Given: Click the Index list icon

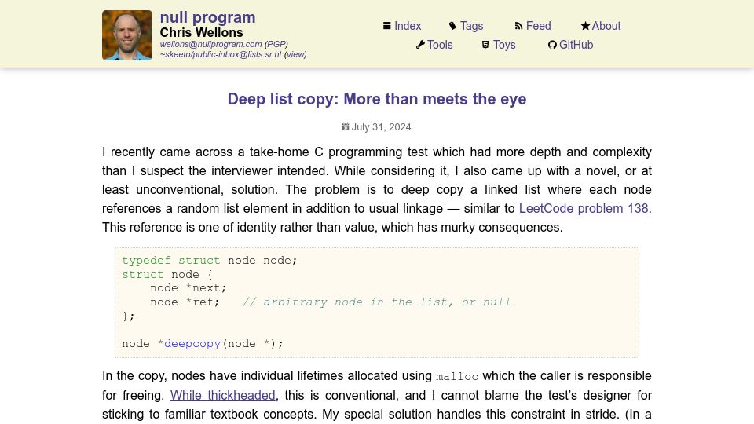Looking at the screenshot, I should click(x=386, y=26).
